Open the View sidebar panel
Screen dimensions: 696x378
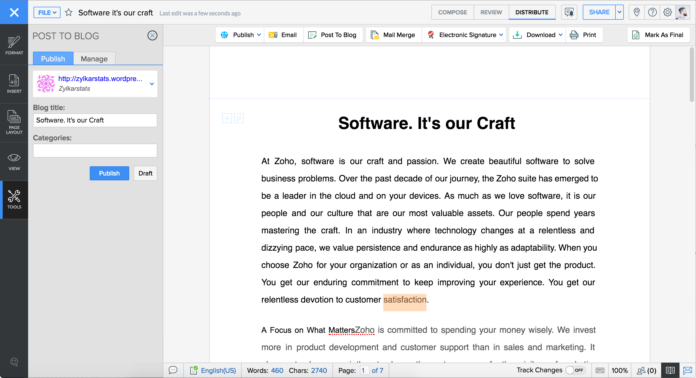pos(14,161)
